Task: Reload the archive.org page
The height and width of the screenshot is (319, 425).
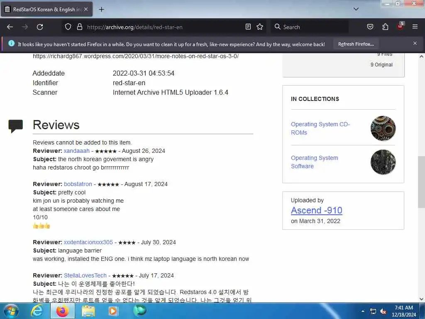Action: (40, 27)
